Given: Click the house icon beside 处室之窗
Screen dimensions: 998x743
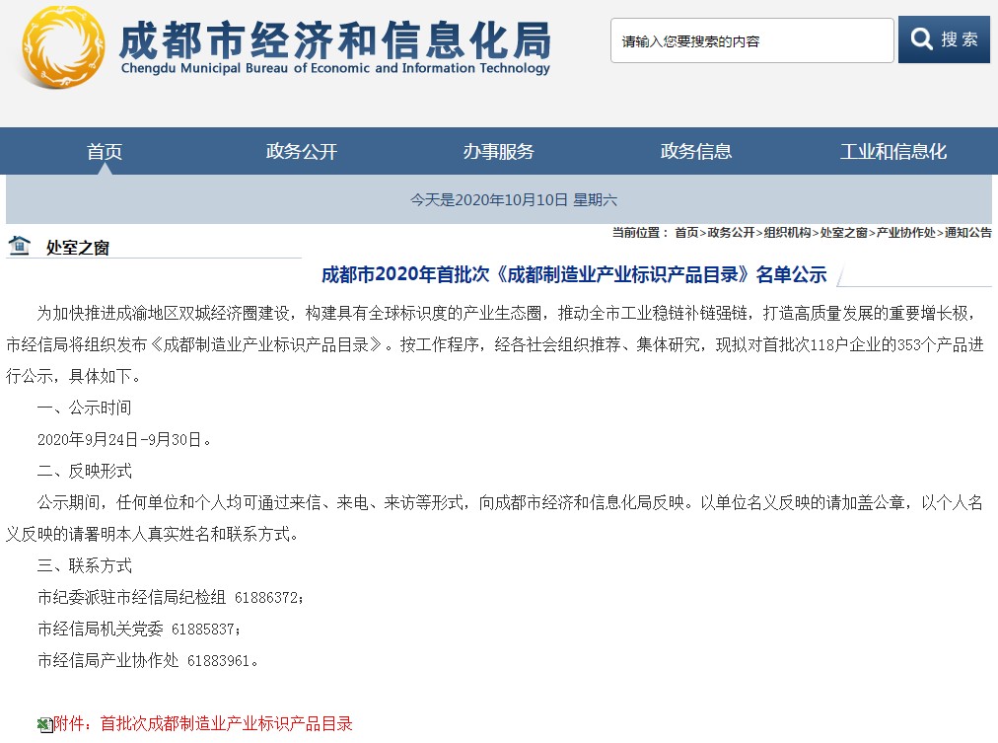Looking at the screenshot, I should [19, 245].
